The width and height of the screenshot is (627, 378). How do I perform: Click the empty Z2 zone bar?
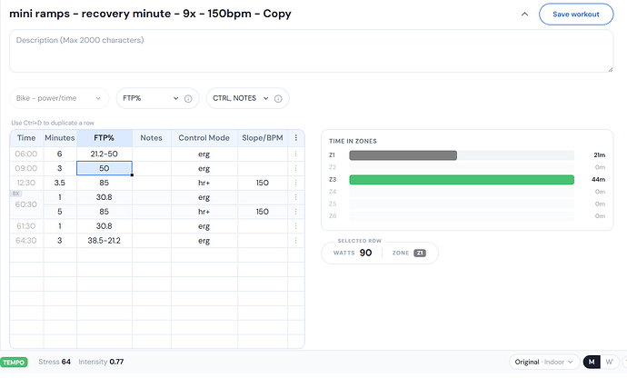tap(462, 167)
